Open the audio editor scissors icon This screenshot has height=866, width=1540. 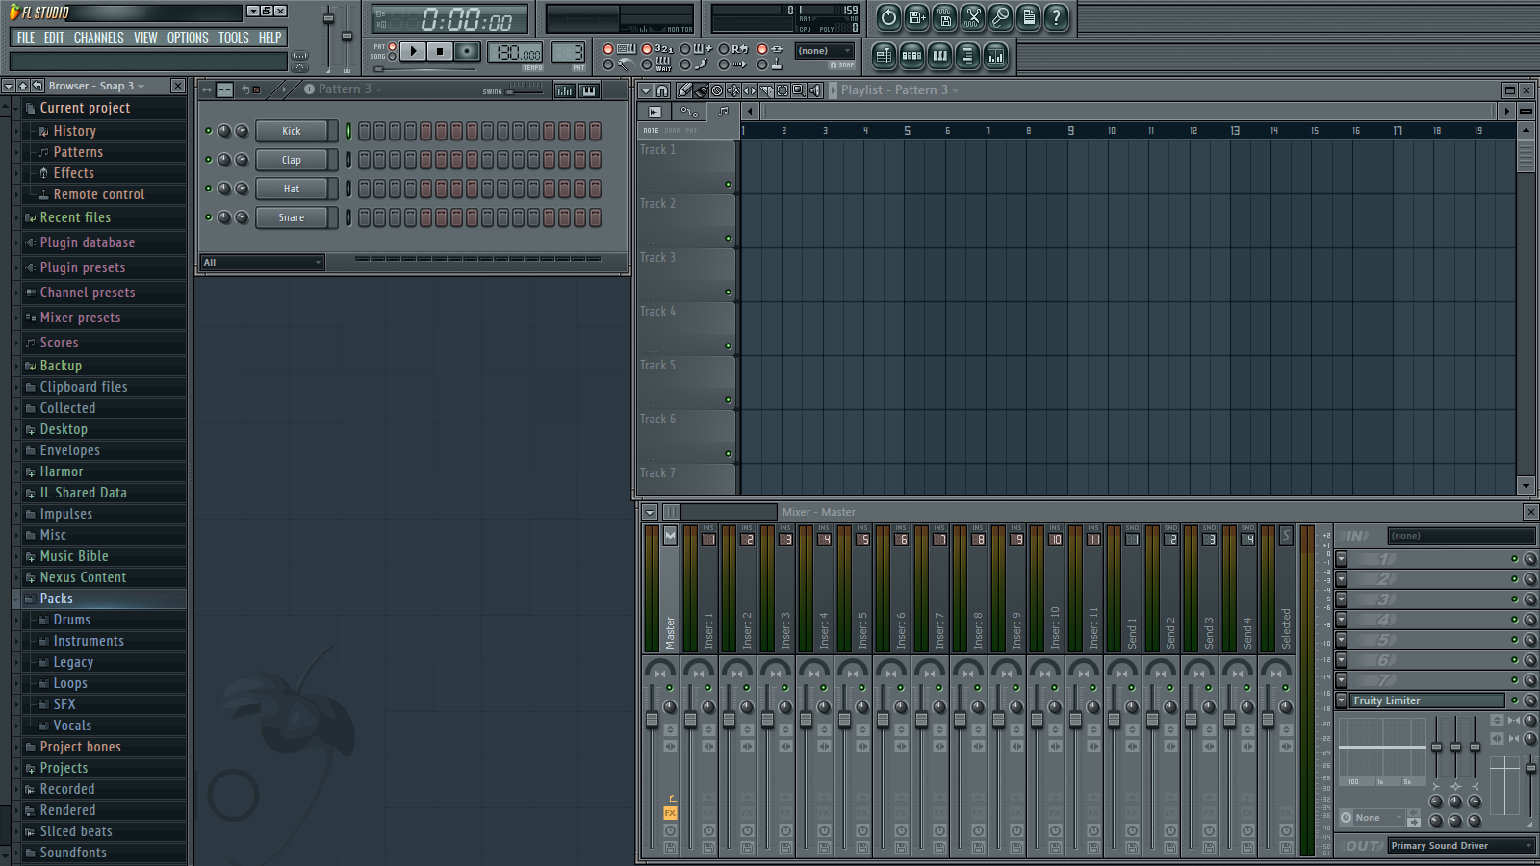tap(972, 16)
